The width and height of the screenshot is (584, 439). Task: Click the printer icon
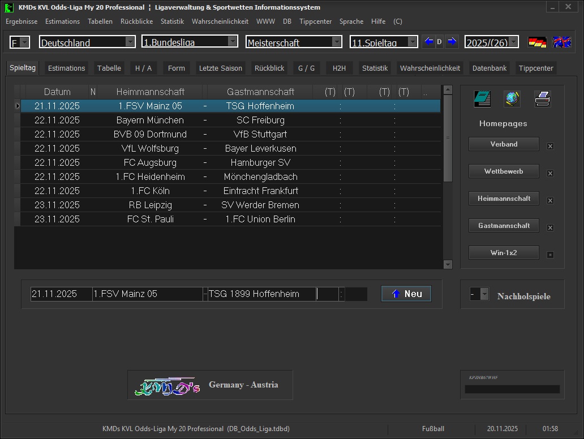(x=542, y=99)
